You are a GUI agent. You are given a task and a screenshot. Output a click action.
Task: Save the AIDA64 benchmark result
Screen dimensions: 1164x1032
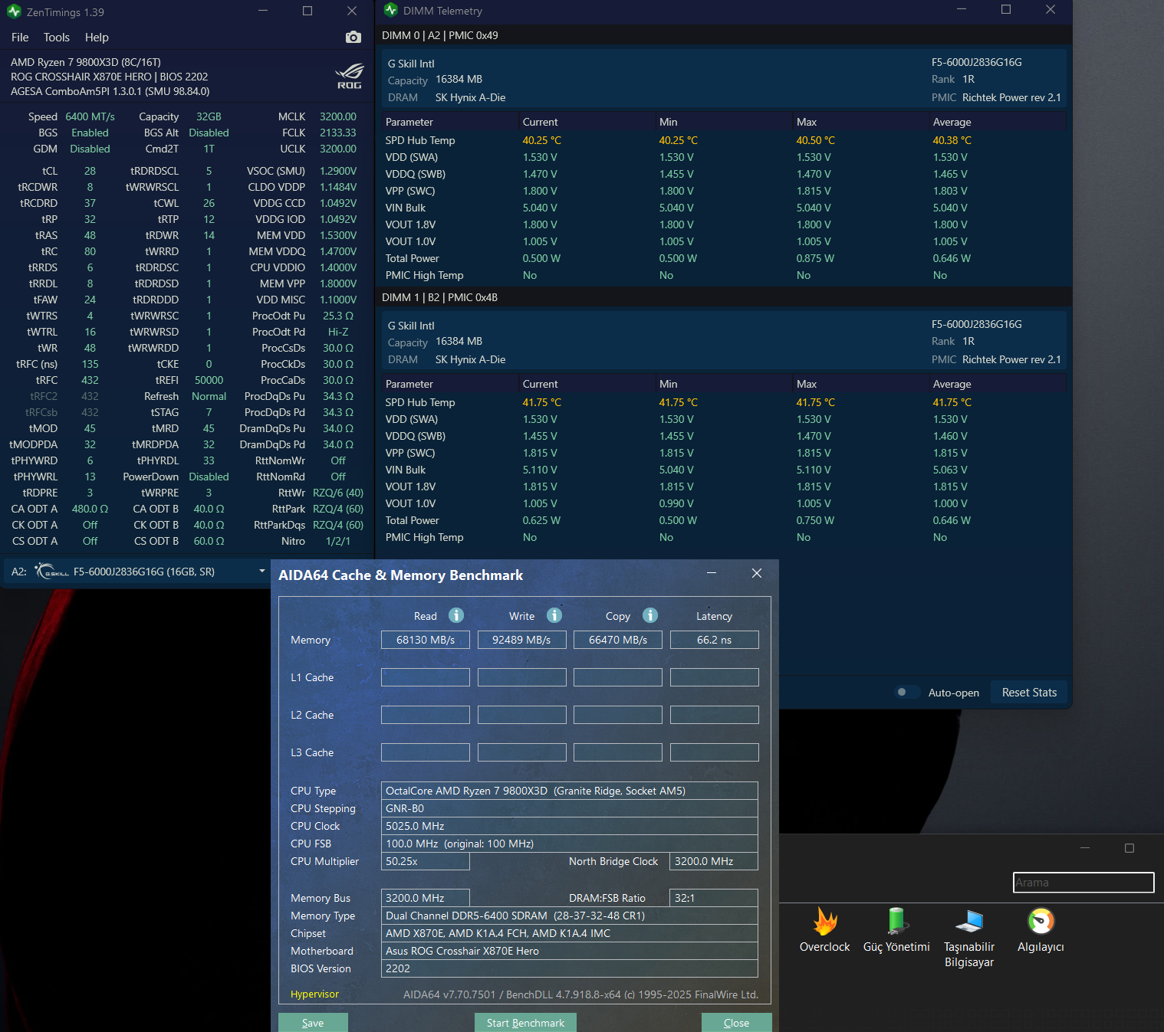coord(313,1023)
